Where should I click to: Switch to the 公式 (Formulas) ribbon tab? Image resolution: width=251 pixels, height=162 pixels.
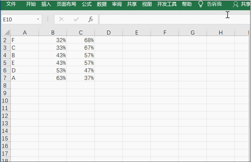[87, 4]
